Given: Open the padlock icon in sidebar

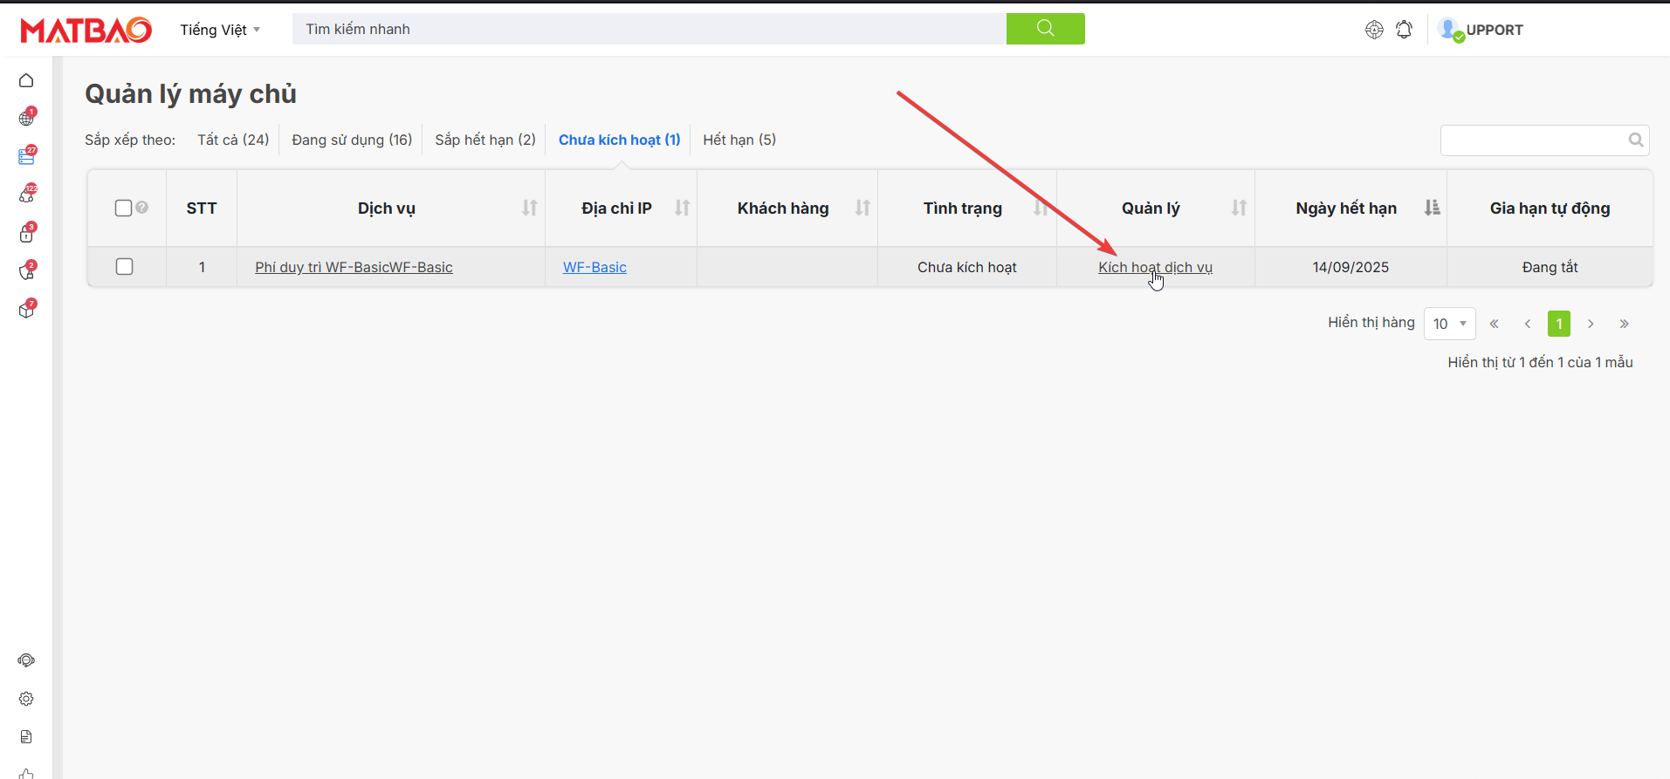Looking at the screenshot, I should 26,234.
